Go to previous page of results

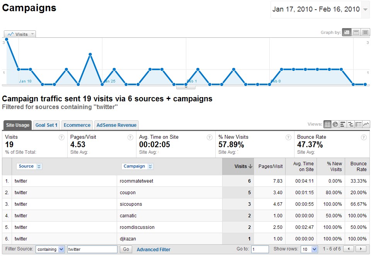tap(349, 249)
